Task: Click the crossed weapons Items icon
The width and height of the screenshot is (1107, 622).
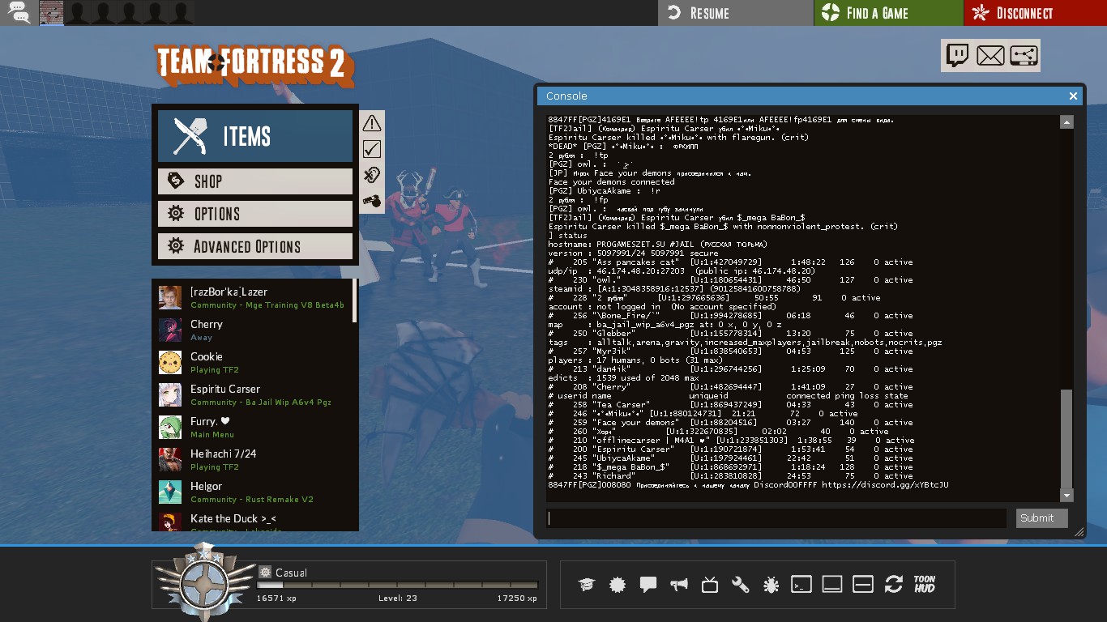Action: tap(191, 136)
